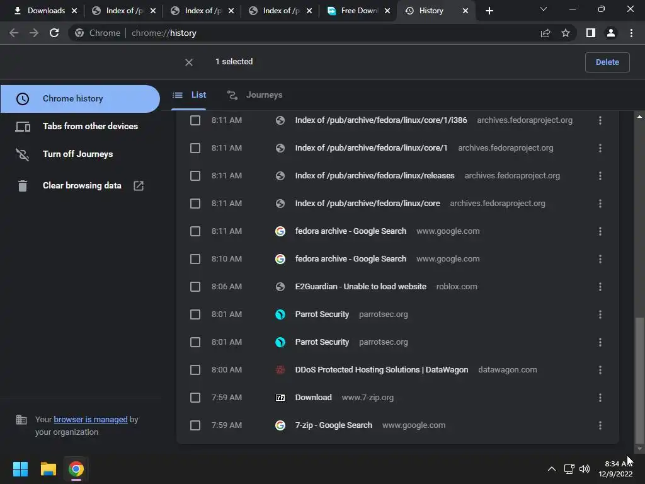645x484 pixels.
Task: Open File Explorer from taskbar
Action: (48, 469)
